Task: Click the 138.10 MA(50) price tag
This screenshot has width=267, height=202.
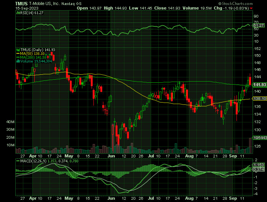Action: tap(259, 99)
